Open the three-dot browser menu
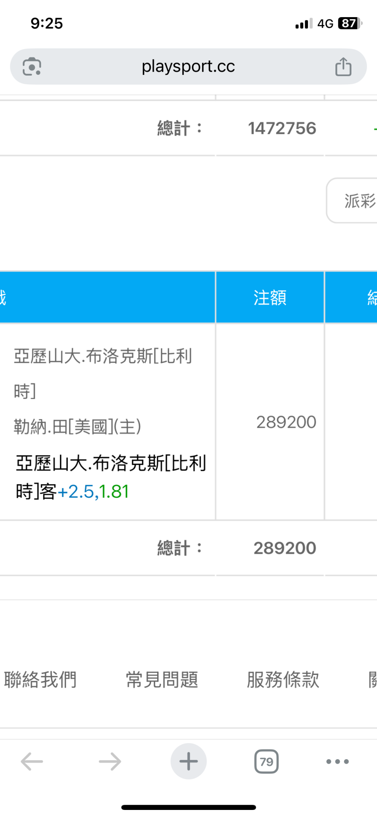 (x=337, y=761)
